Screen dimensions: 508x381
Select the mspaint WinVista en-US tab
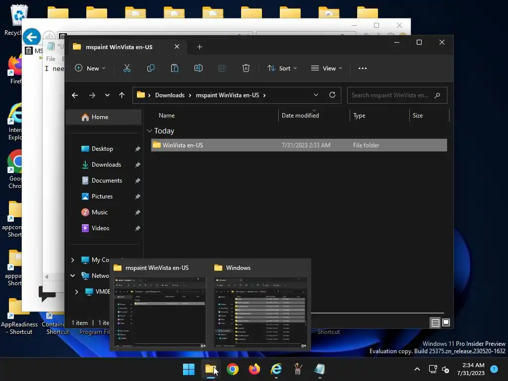point(126,47)
